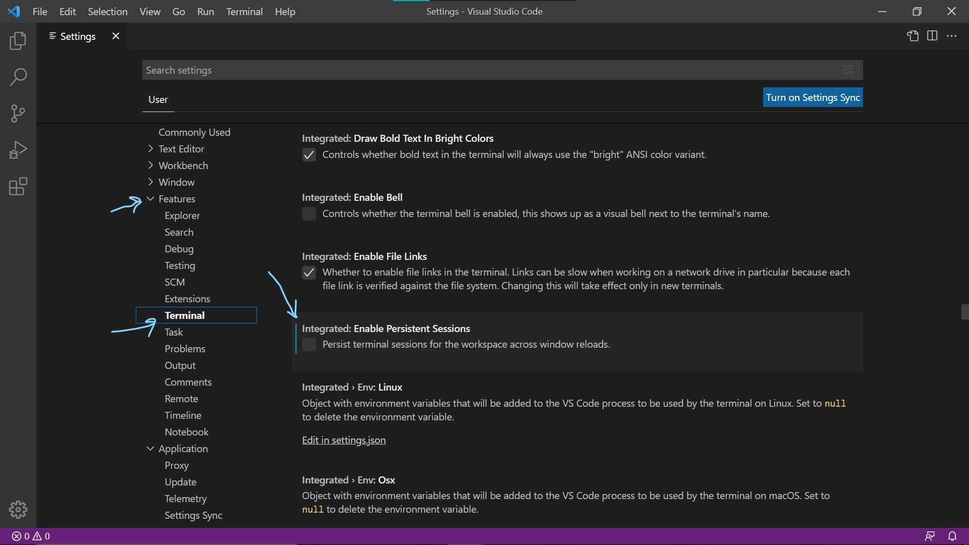Click the Extensions icon in sidebar
Screen dimensions: 969x545
coord(18,186)
